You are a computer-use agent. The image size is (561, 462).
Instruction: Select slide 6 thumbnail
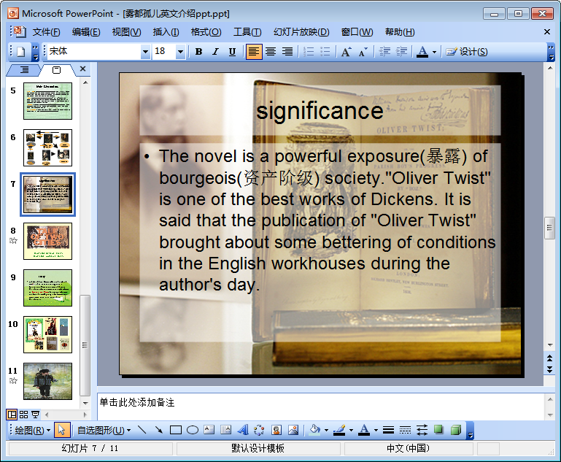point(47,148)
